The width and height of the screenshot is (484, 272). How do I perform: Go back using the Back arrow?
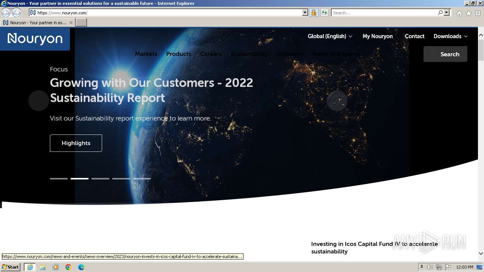click(6, 12)
